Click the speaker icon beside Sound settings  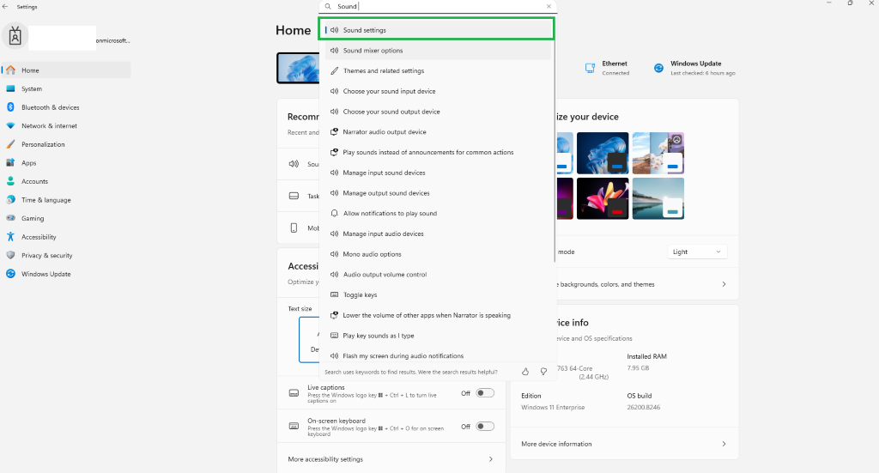(334, 30)
